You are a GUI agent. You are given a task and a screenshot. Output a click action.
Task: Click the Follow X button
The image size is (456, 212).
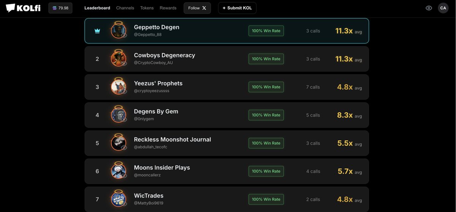[197, 8]
